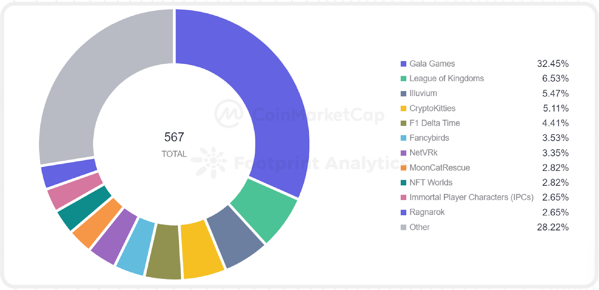Click the NFT Worlds legend entry text
The width and height of the screenshot is (599, 290).
point(431,182)
